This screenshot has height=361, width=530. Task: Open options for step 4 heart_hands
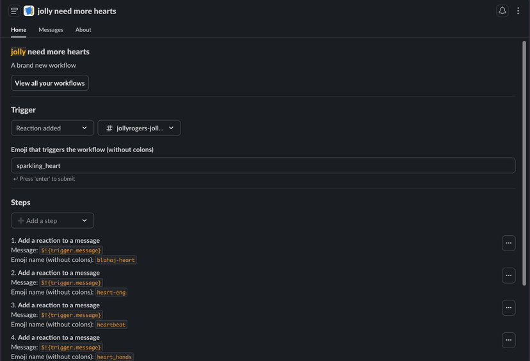coord(508,340)
